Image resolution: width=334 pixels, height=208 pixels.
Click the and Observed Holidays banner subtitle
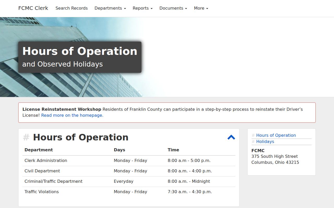point(63,64)
